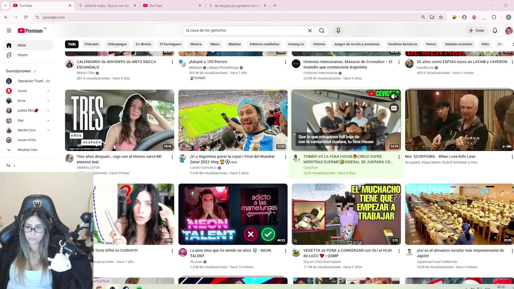The image size is (514, 289).
Task: Open options for Historias Innecesarias video
Action: click(x=399, y=62)
